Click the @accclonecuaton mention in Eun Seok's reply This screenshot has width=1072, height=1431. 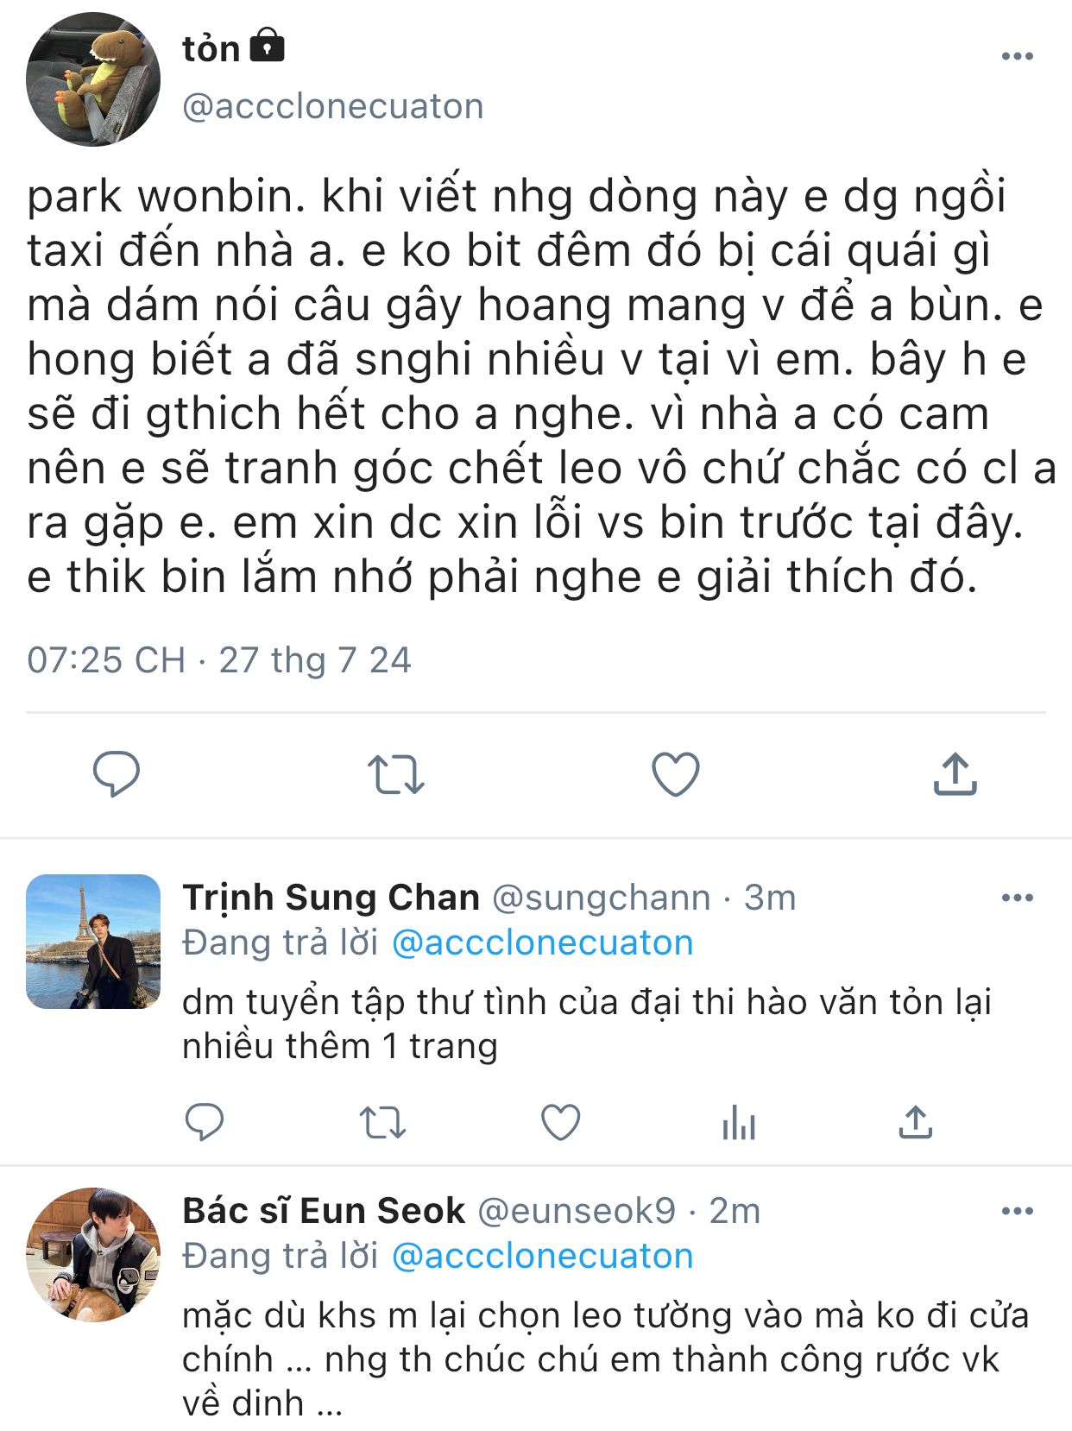(x=542, y=1257)
